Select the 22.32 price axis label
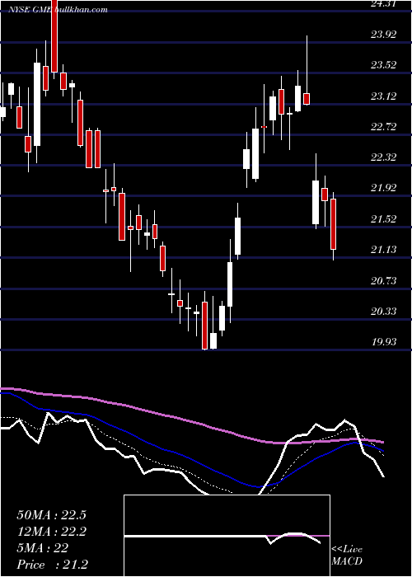Viewport: 412px width, 577px height. click(384, 157)
